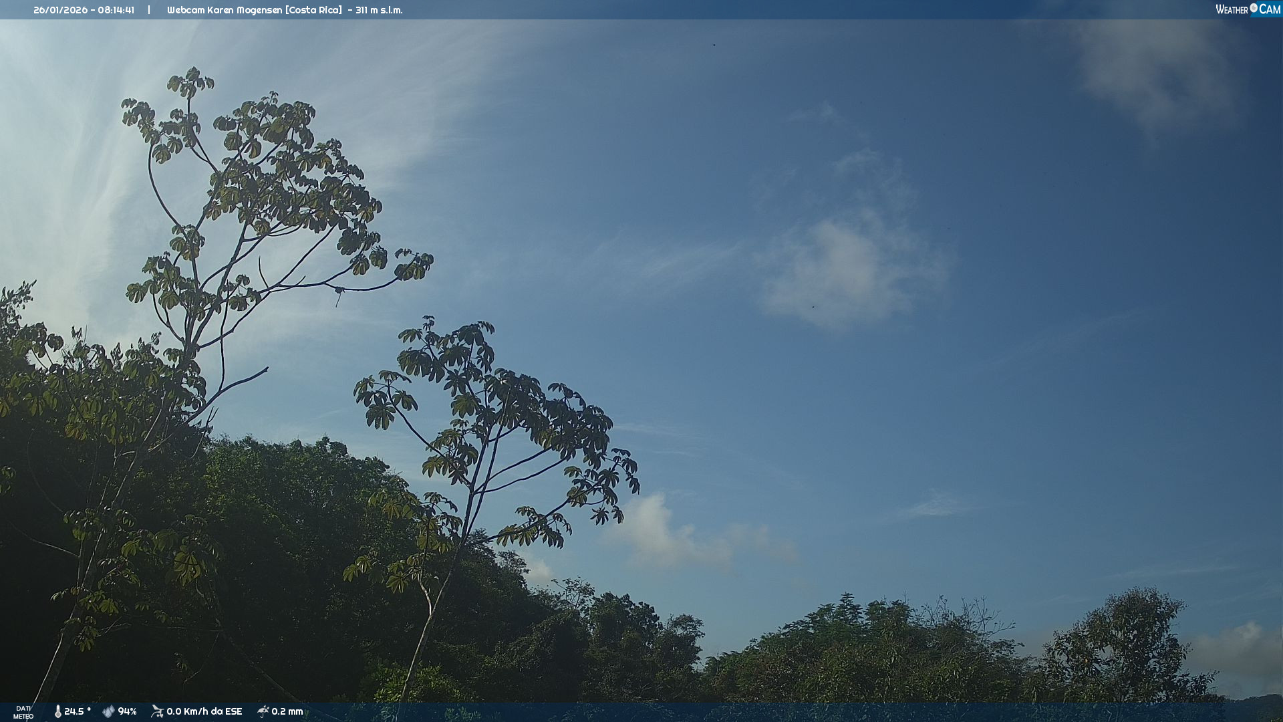Select the 94% humidity reading

pos(127,711)
